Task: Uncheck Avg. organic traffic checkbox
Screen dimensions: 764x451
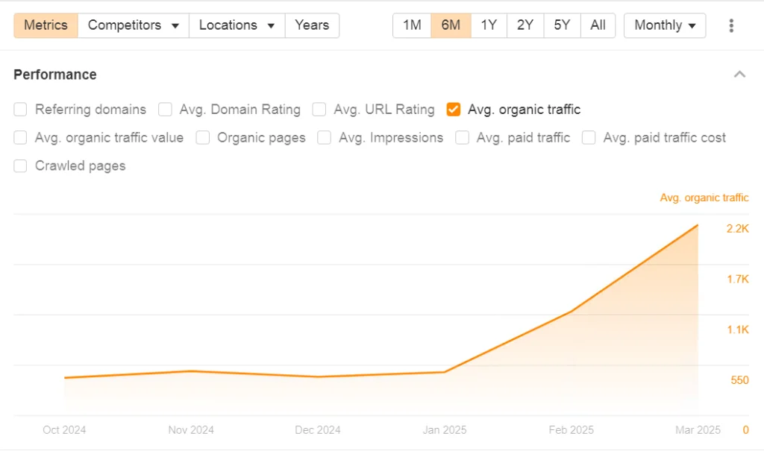Action: click(x=453, y=110)
